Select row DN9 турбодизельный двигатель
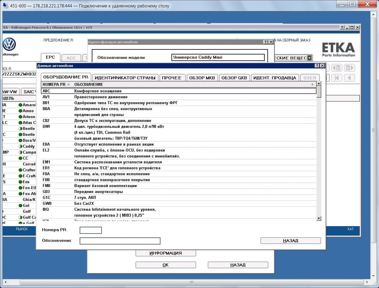Viewport: 379px width, 288px height. [179, 132]
